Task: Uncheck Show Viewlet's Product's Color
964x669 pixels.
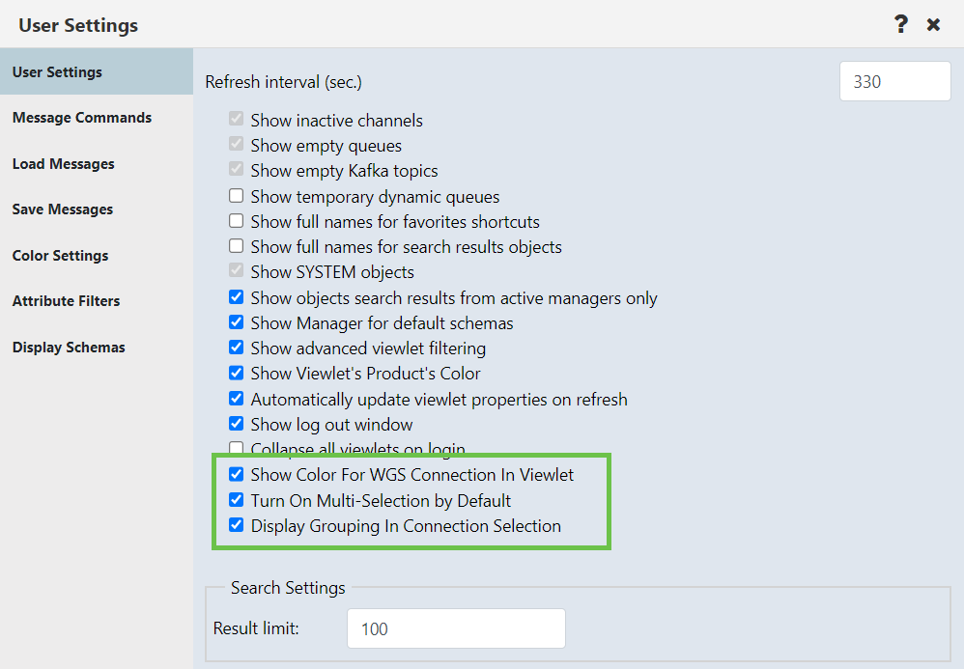Action: coord(236,373)
